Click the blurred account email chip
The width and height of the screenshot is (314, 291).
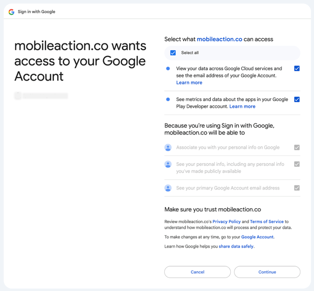pos(41,96)
